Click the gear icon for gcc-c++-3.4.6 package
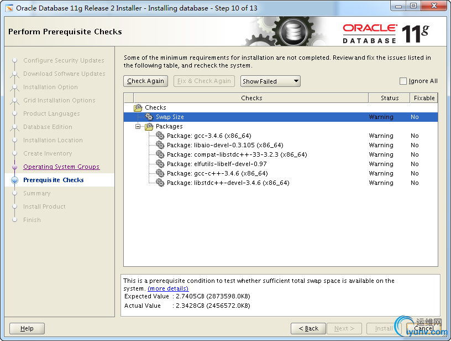Viewport: 451px width, 341px height. tap(160, 173)
